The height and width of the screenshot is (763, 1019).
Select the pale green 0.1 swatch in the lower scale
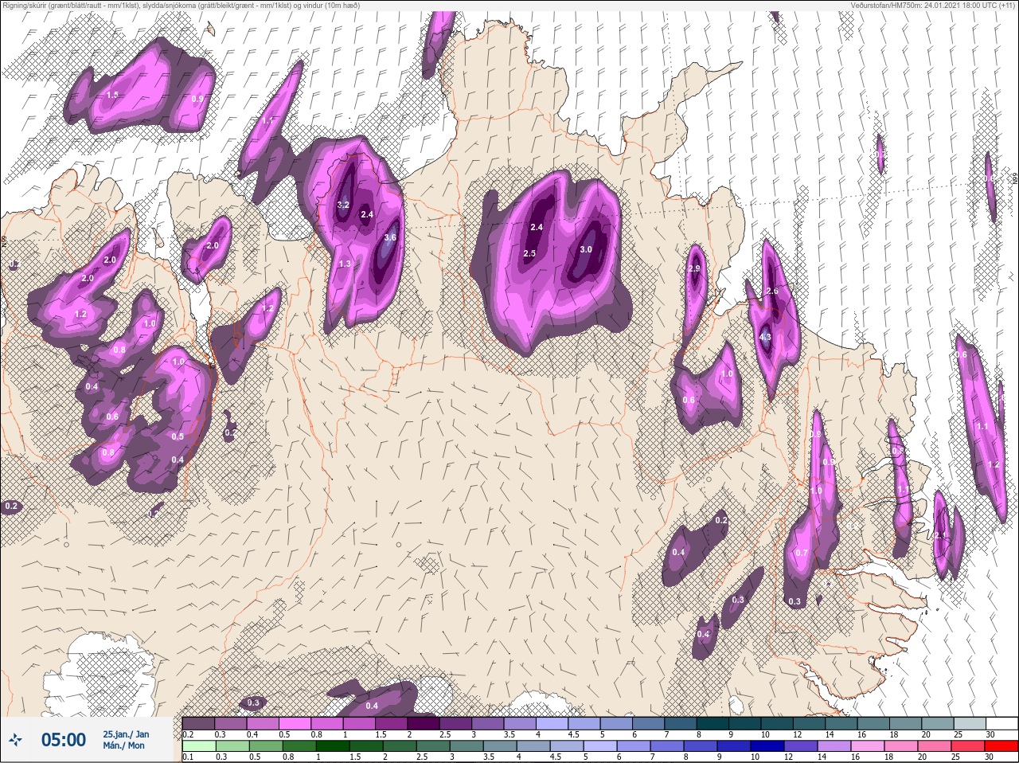[x=198, y=746]
